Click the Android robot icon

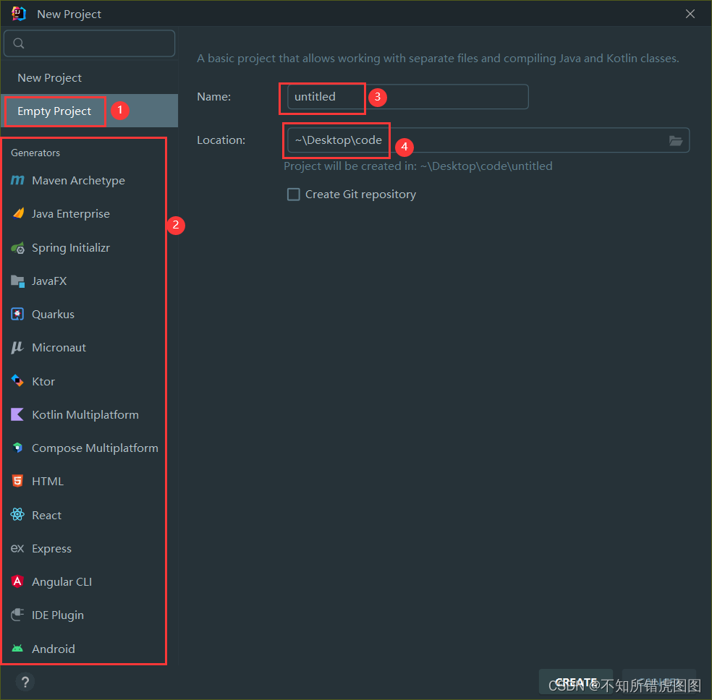(17, 648)
